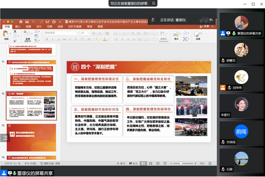Image resolution: width=265 pixels, height=177 pixels.
Task: Click the Increase Font Size icon
Action: (x=94, y=33)
